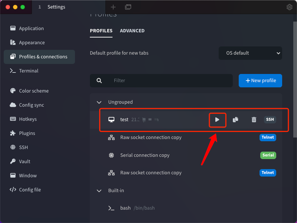This screenshot has height=223, width=297.
Task: Open Color scheme settings section
Action: 34,91
